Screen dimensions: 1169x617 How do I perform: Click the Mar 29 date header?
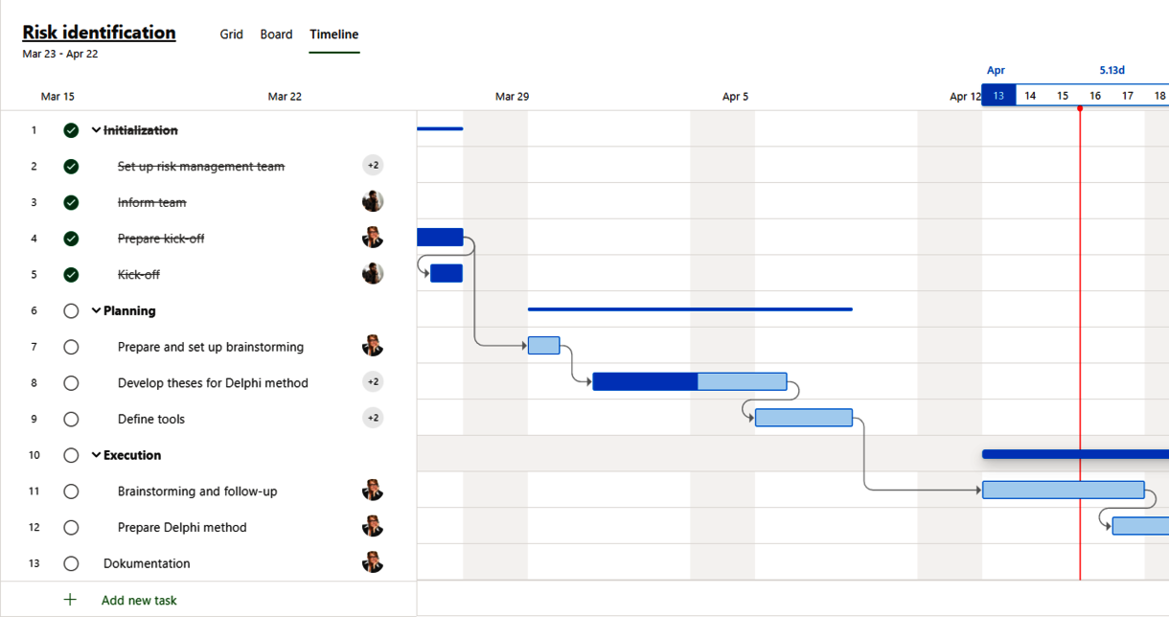[x=512, y=97]
